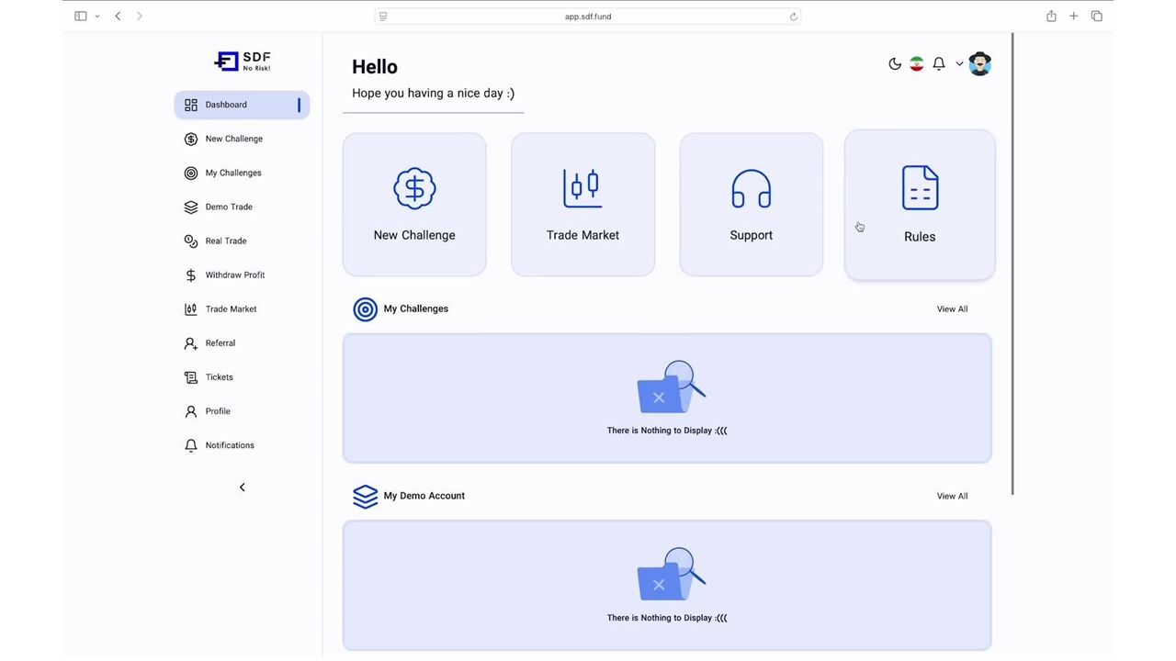Toggle dark mode with moon icon
The width and height of the screenshot is (1176, 661).
tap(894, 64)
